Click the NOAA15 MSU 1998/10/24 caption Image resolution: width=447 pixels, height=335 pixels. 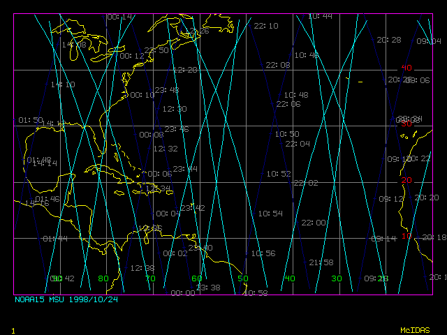coord(66,299)
